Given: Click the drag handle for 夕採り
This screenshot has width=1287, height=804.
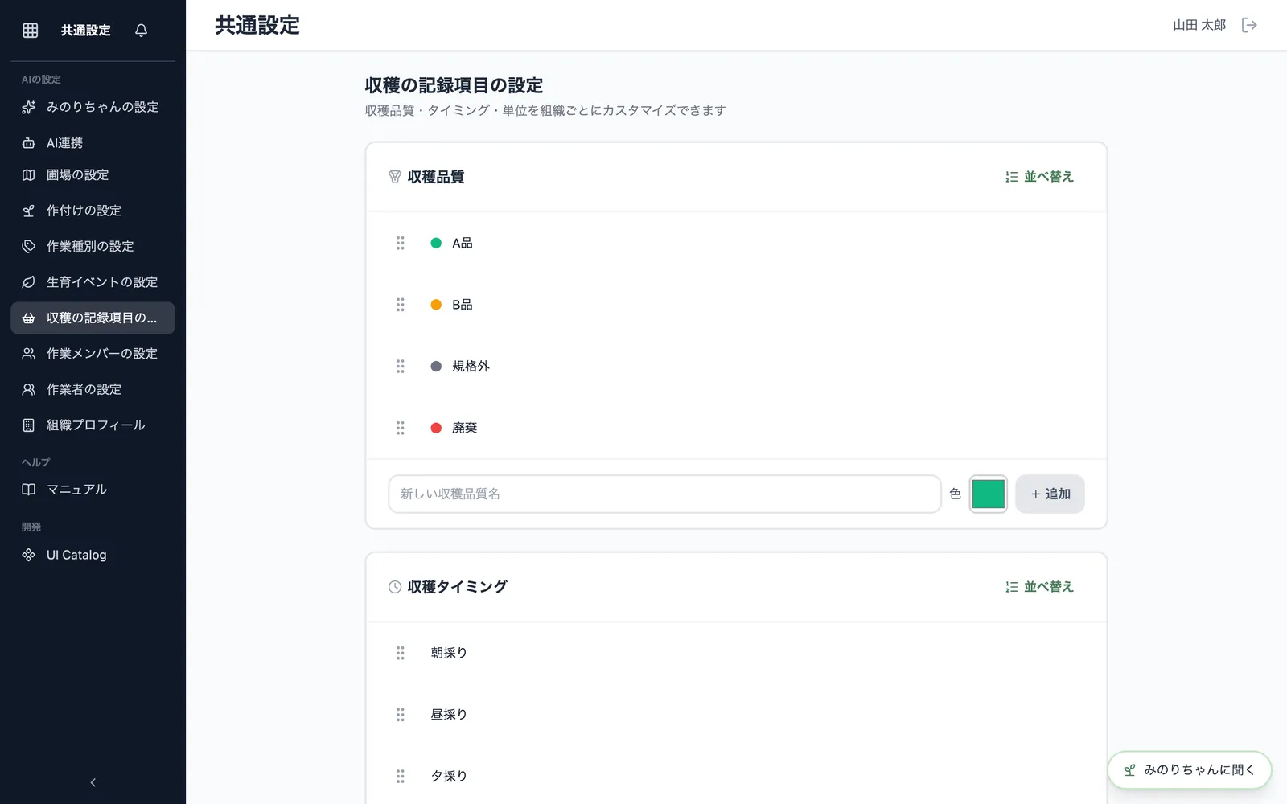Looking at the screenshot, I should pos(401,776).
